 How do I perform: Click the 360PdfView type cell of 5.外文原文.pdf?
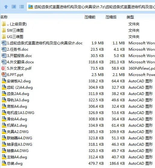(x=142, y=68)
